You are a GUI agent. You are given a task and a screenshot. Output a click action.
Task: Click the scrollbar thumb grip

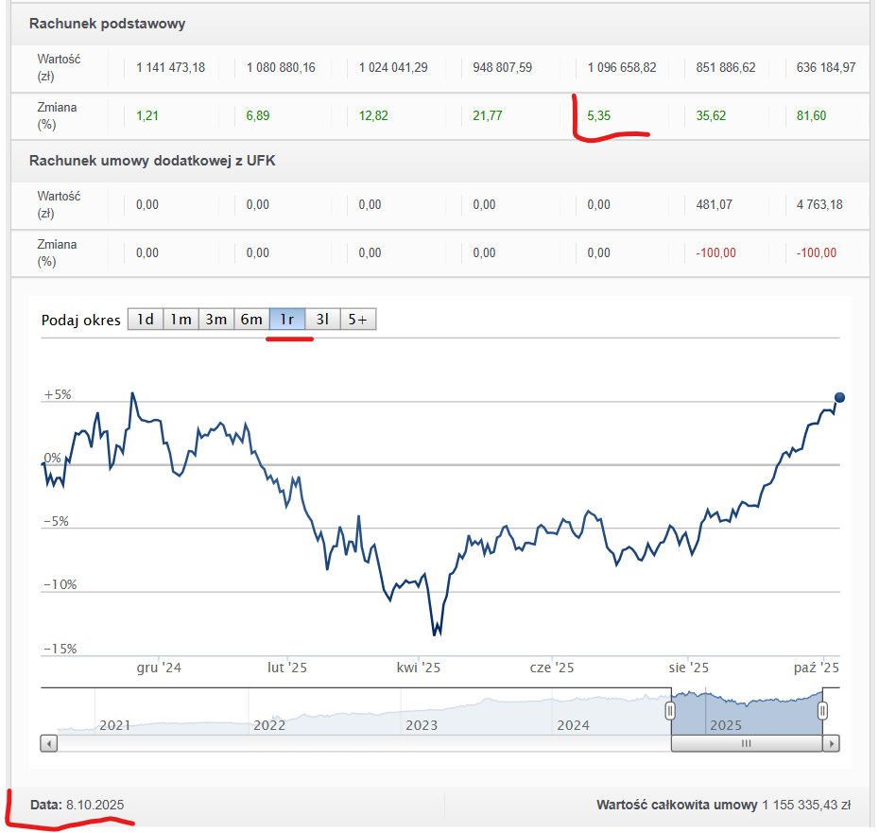[x=746, y=744]
